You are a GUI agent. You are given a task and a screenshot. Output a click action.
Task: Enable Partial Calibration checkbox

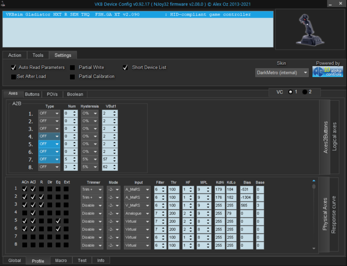click(72, 77)
